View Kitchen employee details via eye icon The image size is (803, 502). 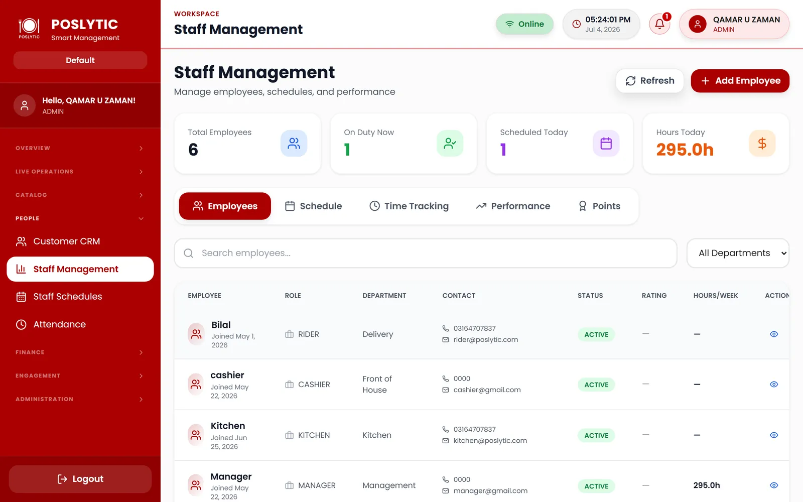coord(774,435)
